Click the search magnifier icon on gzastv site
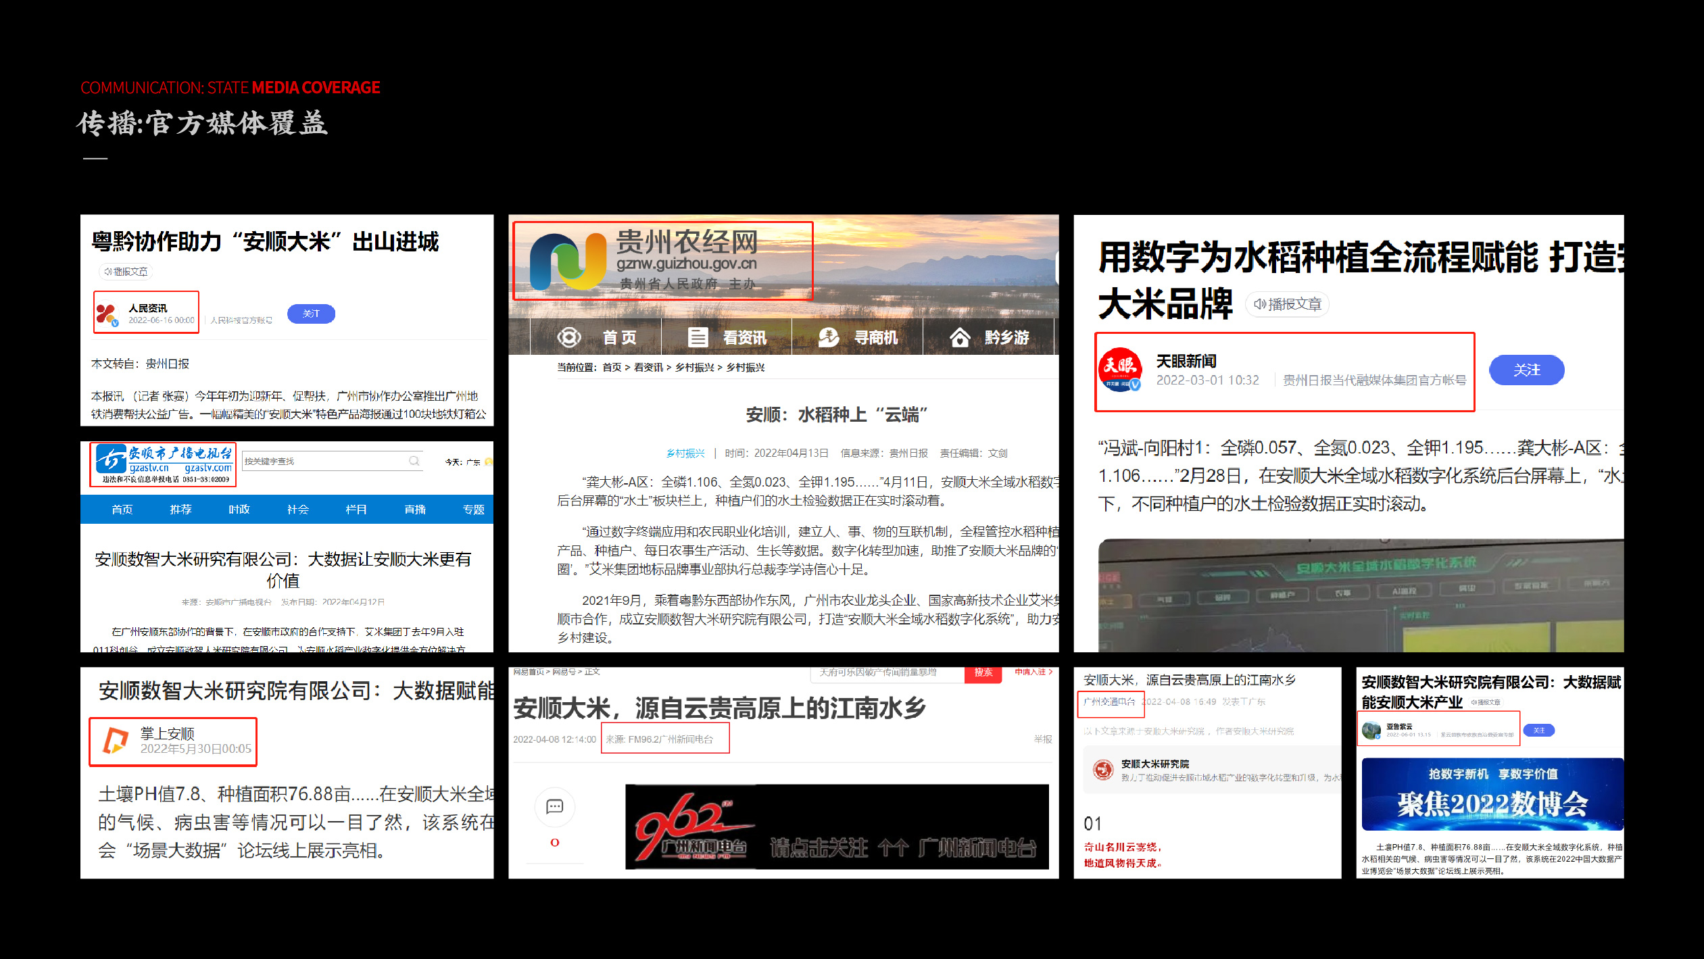This screenshot has height=959, width=1704. pos(414,461)
